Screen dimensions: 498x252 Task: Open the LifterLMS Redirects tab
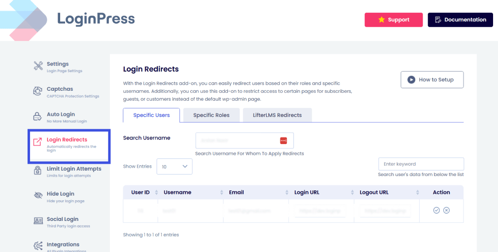pyautogui.click(x=277, y=115)
